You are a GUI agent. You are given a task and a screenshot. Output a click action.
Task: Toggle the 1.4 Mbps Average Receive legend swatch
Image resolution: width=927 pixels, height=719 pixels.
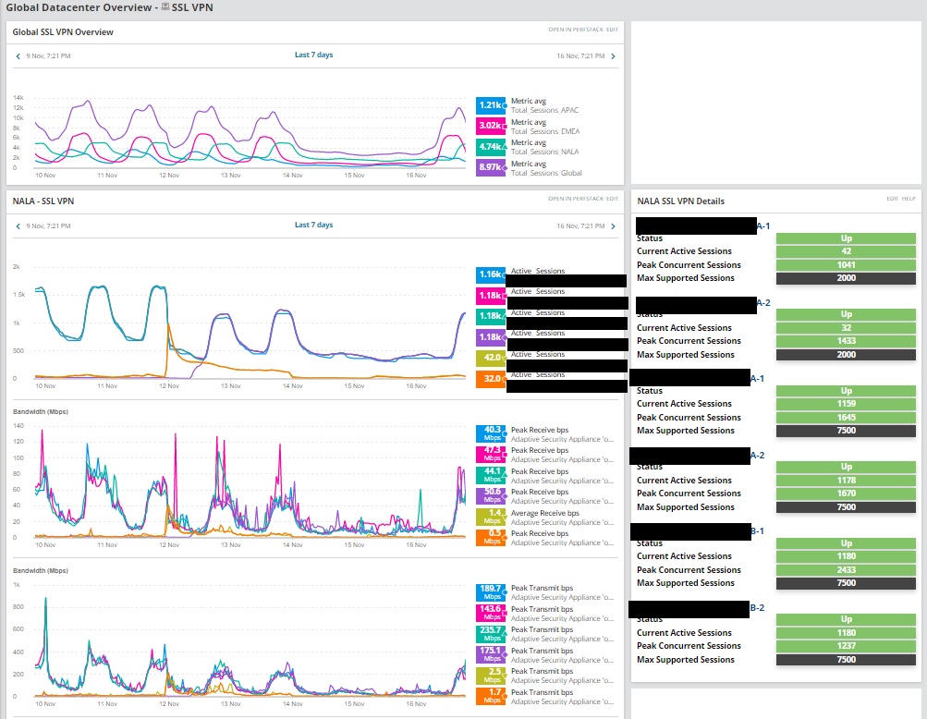click(491, 517)
